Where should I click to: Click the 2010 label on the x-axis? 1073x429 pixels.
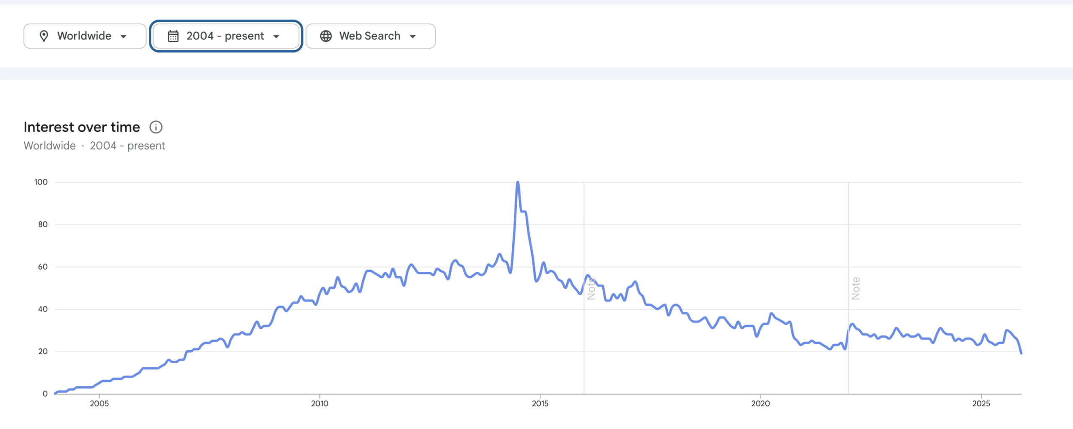tap(320, 403)
